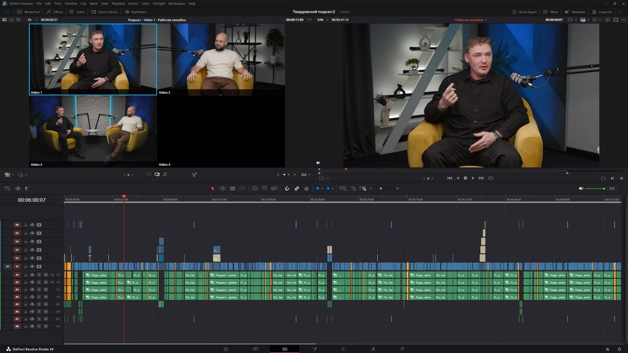Mute audio track A1
This screenshot has height=353, width=628.
coord(46,275)
